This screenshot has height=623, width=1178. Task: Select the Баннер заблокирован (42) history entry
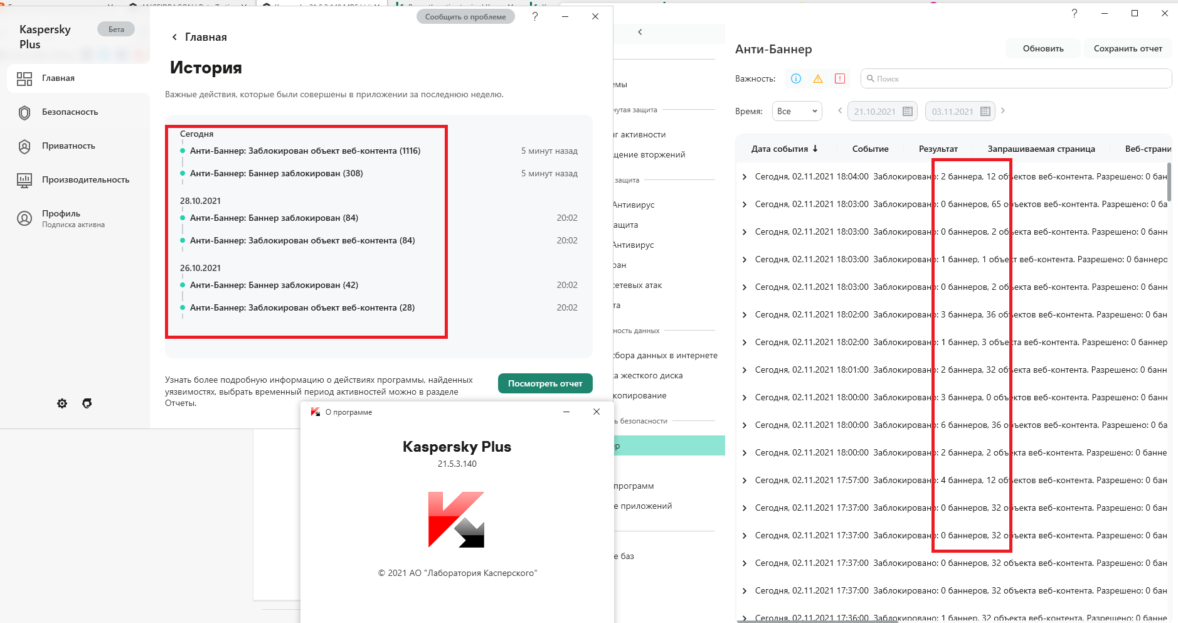click(274, 285)
